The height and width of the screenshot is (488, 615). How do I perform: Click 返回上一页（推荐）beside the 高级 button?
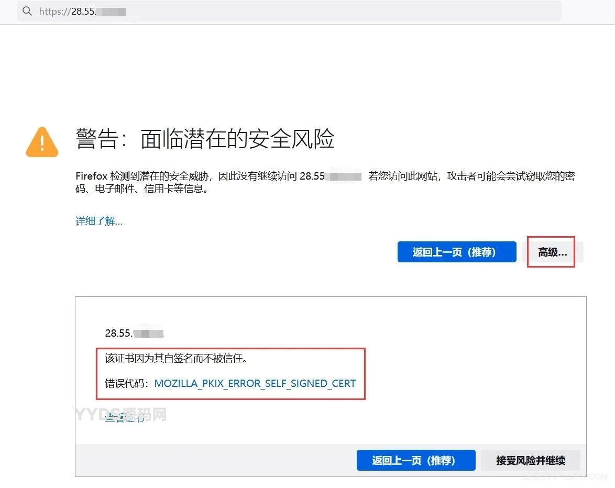click(x=457, y=252)
